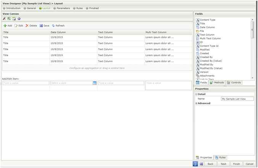The height and width of the screenshot is (168, 258).
Task: Click the Text Column value input field
Action: point(121,83)
